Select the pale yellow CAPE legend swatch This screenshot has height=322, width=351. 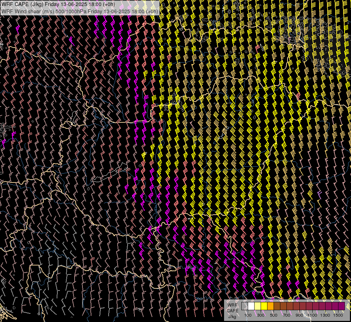[257, 306]
